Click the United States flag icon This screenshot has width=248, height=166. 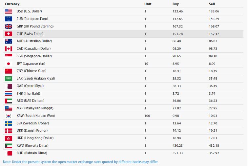9,11
